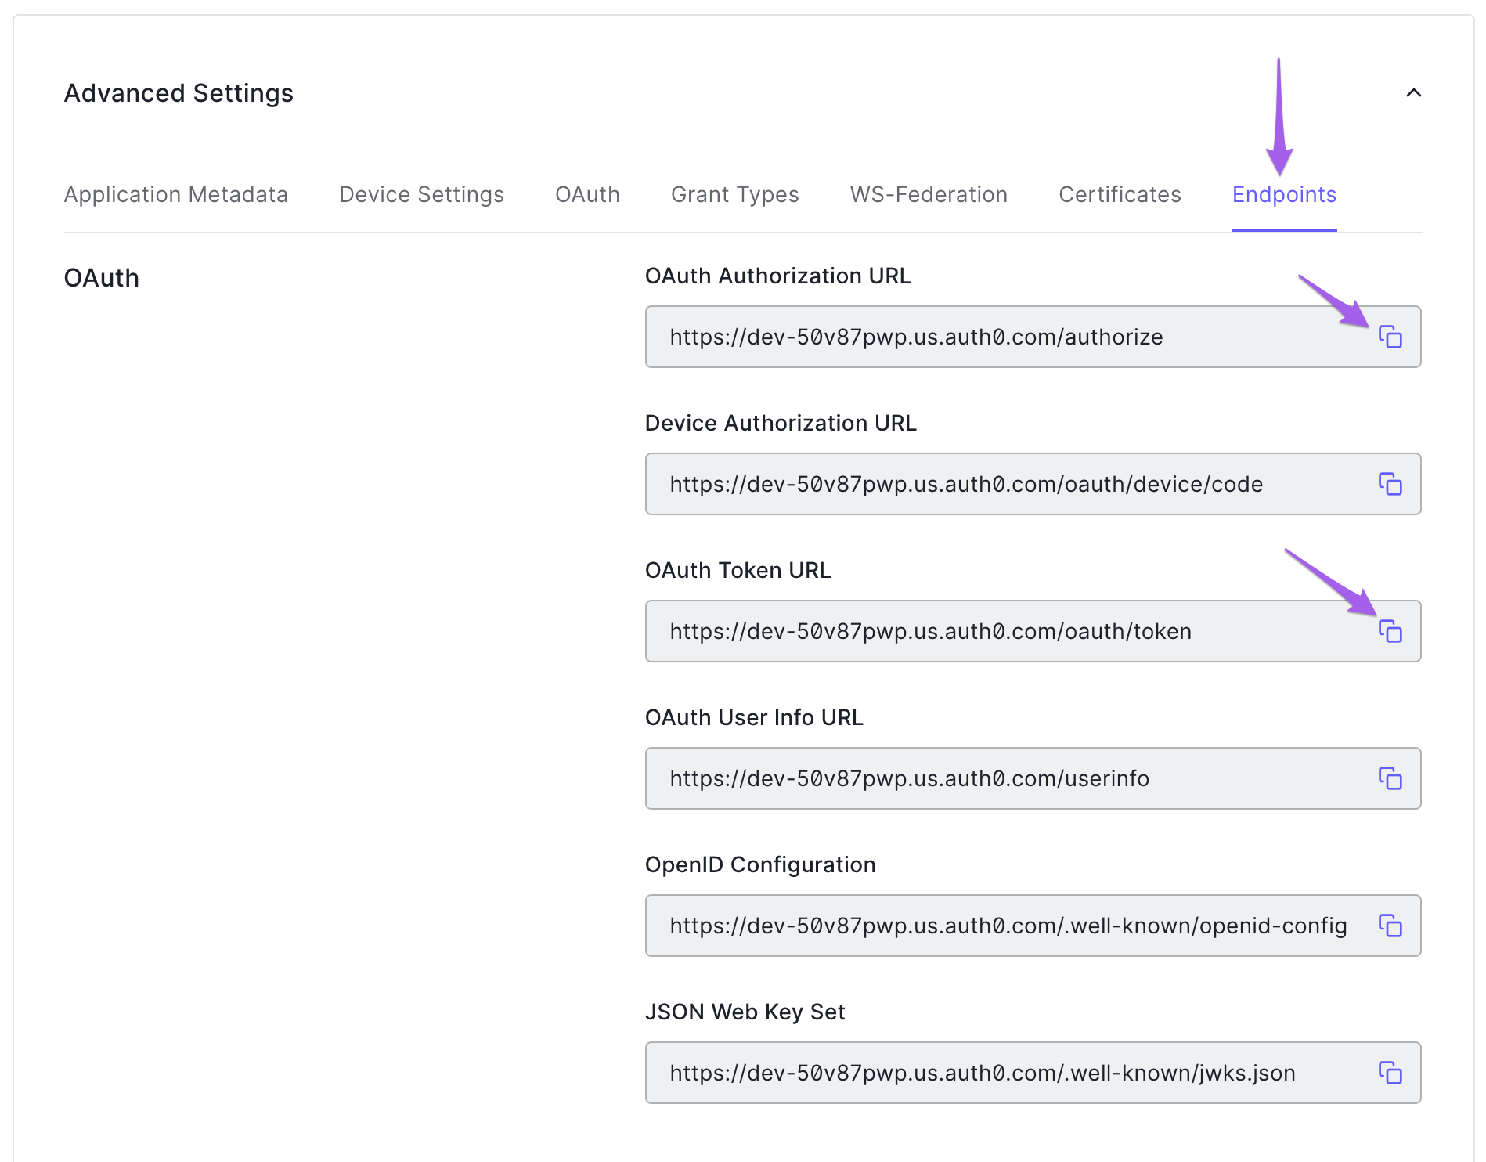The image size is (1486, 1162).
Task: Click the Advanced Settings heading
Action: 179,93
